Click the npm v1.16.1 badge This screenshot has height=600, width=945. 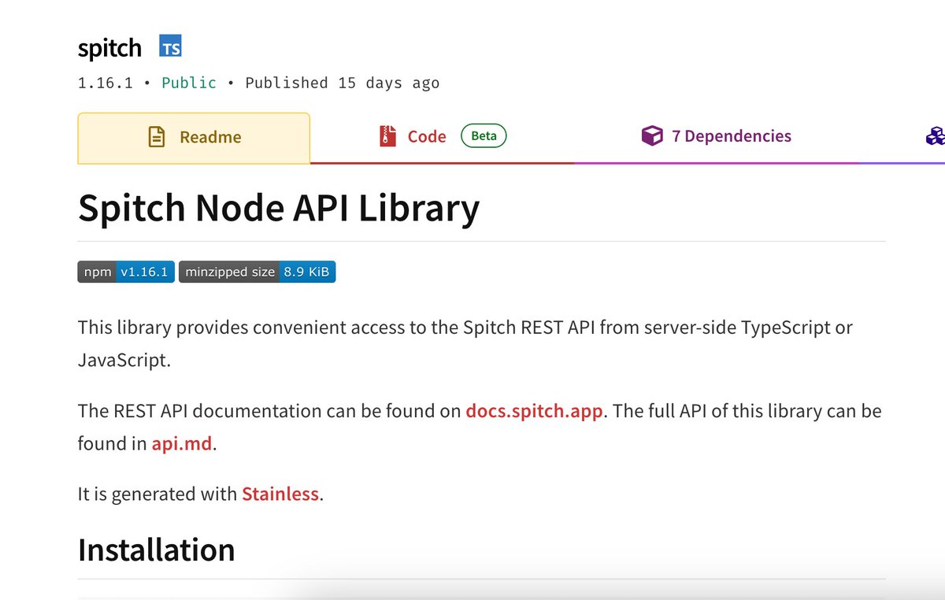(x=126, y=272)
